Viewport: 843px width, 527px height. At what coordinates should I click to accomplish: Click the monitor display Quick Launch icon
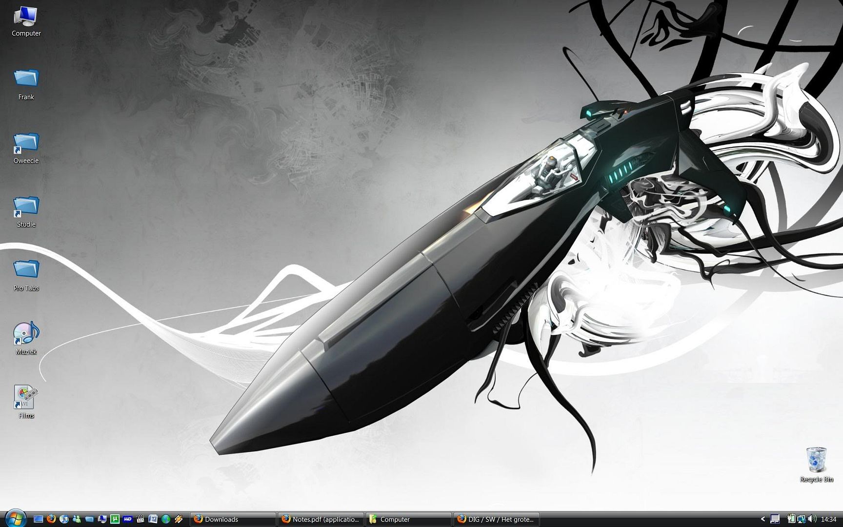pos(102,519)
